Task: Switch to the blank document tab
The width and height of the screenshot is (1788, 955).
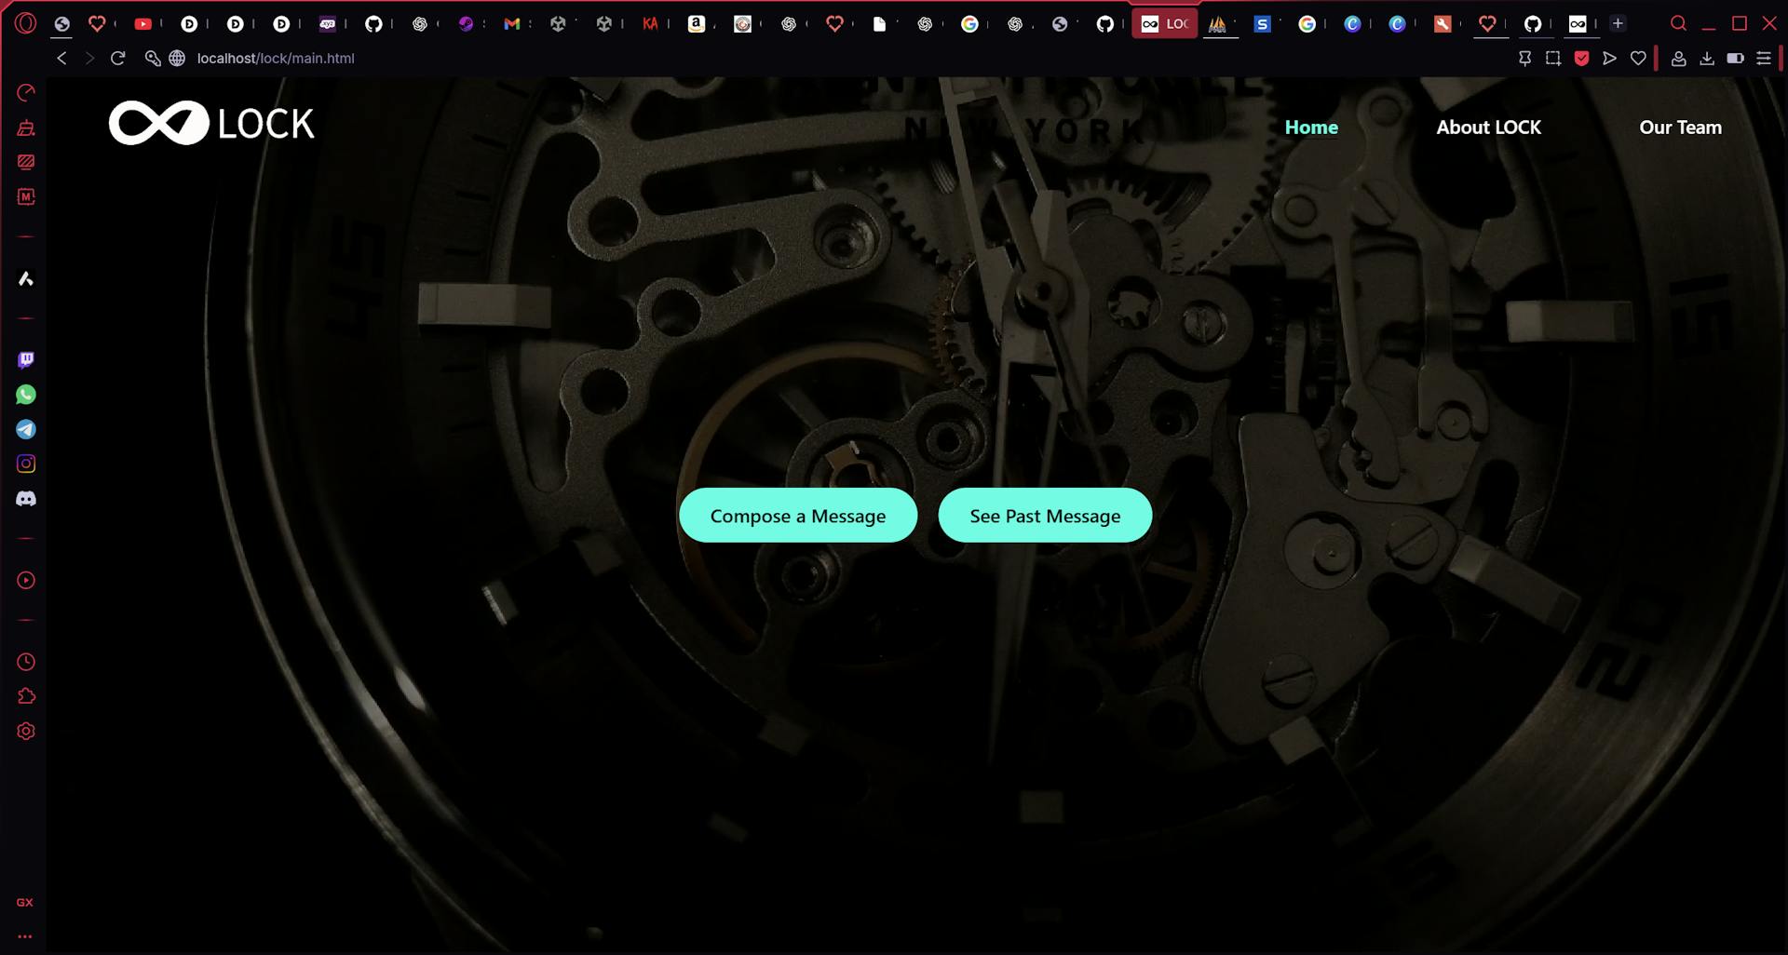Action: coord(879,23)
